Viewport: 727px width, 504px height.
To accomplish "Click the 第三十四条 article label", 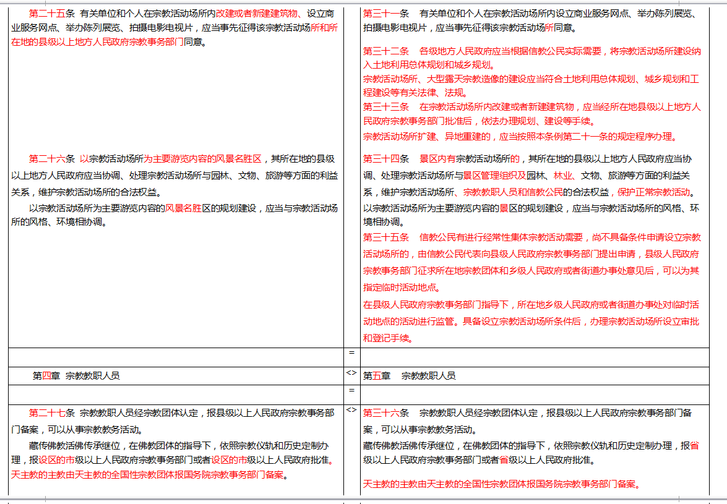I will (385, 159).
